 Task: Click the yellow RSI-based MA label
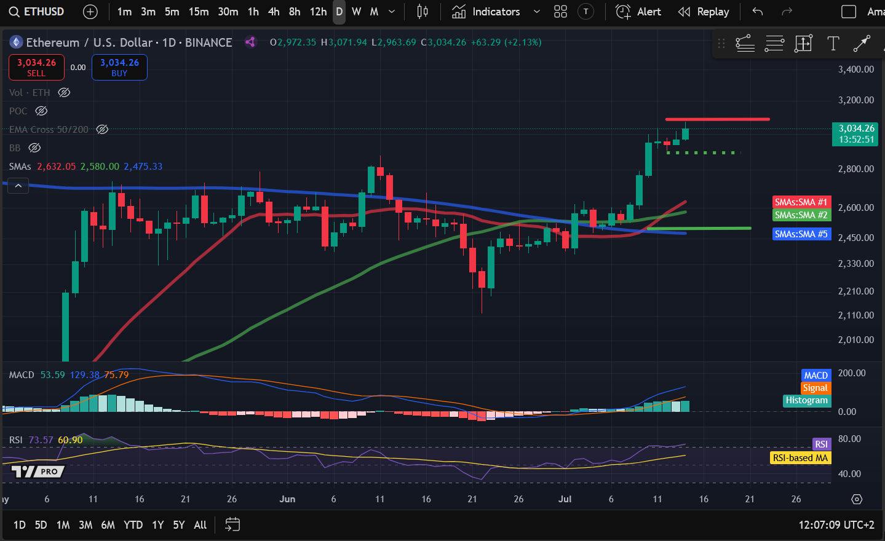tap(801, 458)
